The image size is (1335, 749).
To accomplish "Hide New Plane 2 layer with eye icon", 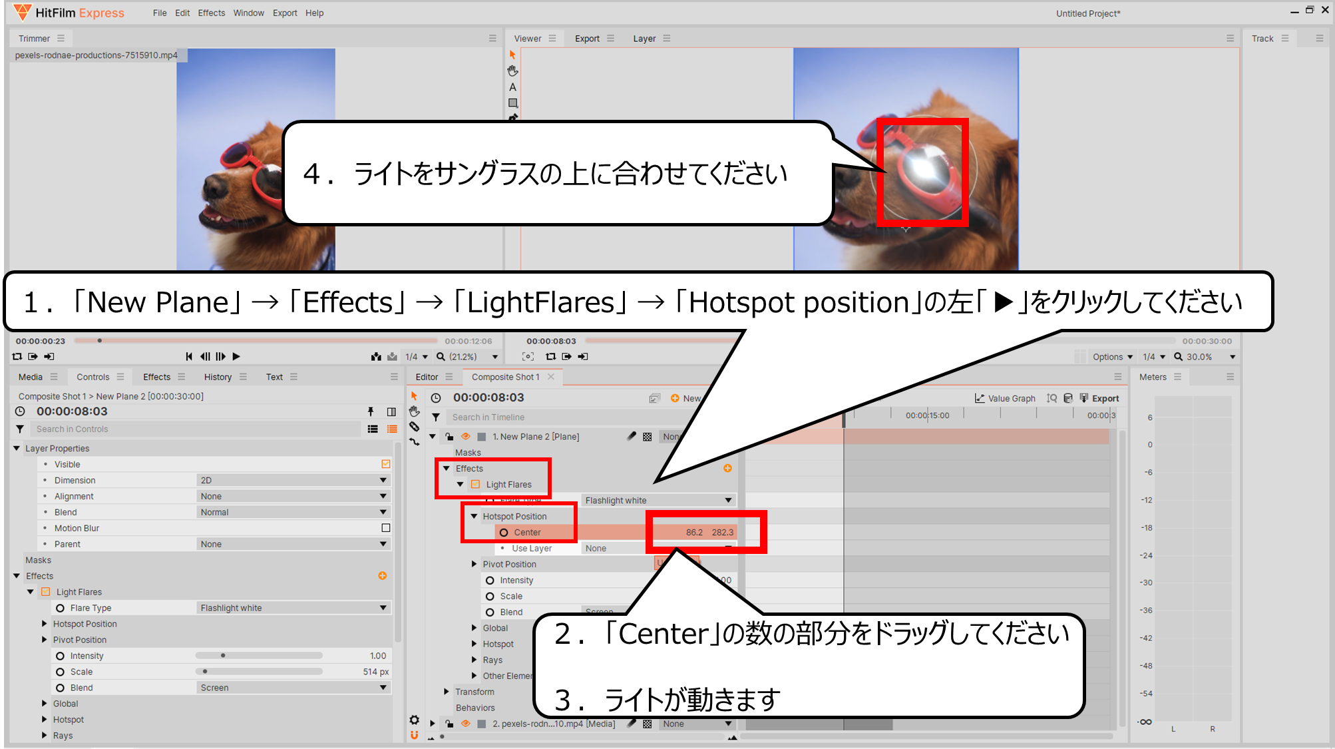I will [x=466, y=437].
